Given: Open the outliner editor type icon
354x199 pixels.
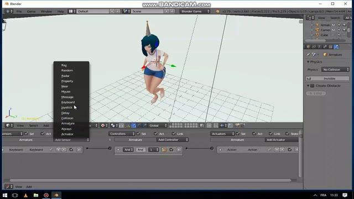Looking at the screenshot, I should coord(310,18).
